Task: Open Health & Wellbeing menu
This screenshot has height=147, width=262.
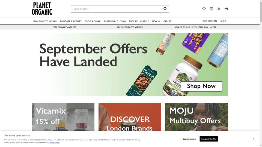Action: click(x=45, y=21)
